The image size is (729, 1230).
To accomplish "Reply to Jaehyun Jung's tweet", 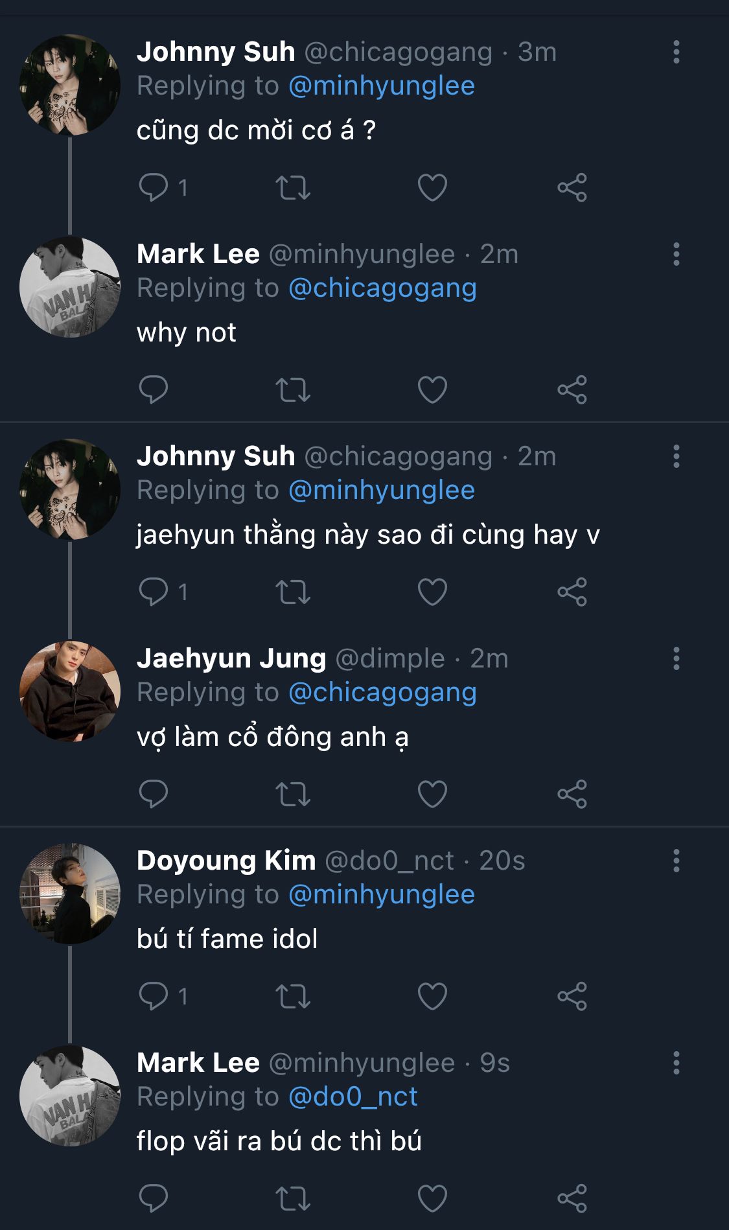I will (x=154, y=795).
